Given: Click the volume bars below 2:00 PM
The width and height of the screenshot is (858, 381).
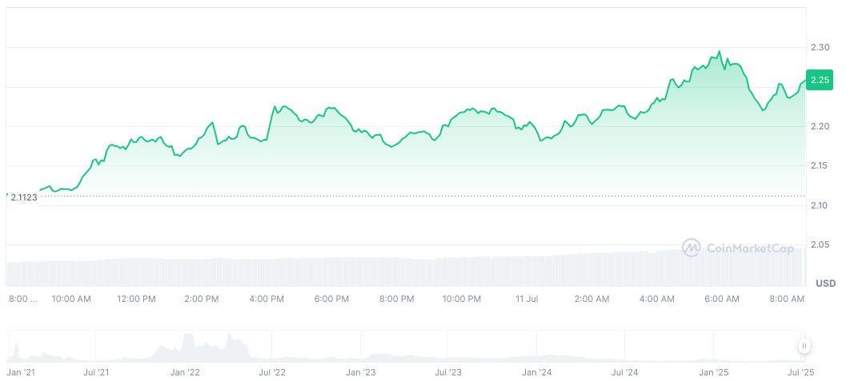Looking at the screenshot, I should pos(201,272).
